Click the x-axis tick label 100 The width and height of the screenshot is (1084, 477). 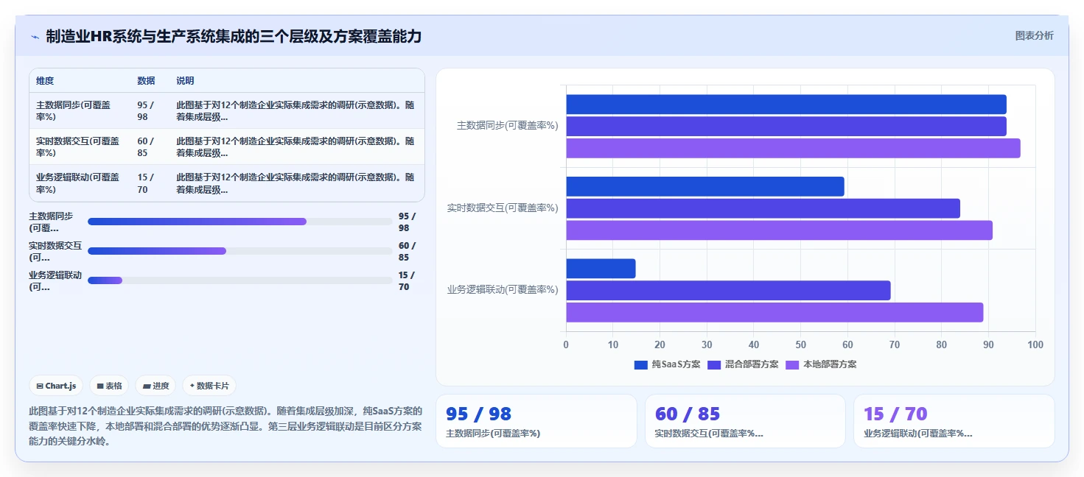tap(1035, 344)
